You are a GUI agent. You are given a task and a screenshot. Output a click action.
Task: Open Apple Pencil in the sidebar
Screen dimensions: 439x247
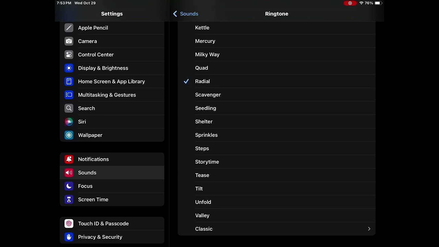click(93, 28)
